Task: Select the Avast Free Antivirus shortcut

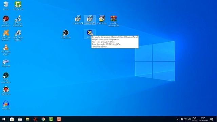Action: point(6,35)
